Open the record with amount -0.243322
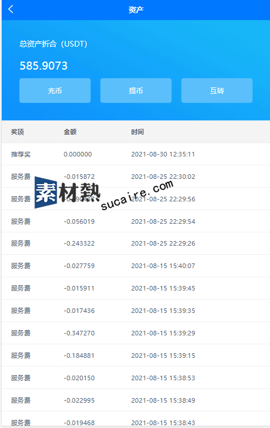The height and width of the screenshot is (428, 270). tap(136, 243)
